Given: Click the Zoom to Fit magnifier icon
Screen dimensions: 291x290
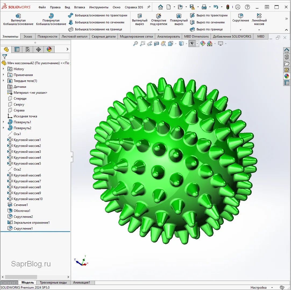Looking at the screenshot, I should (136, 44).
